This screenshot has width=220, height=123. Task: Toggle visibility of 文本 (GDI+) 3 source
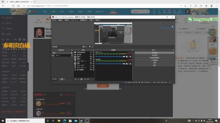pos(91,61)
